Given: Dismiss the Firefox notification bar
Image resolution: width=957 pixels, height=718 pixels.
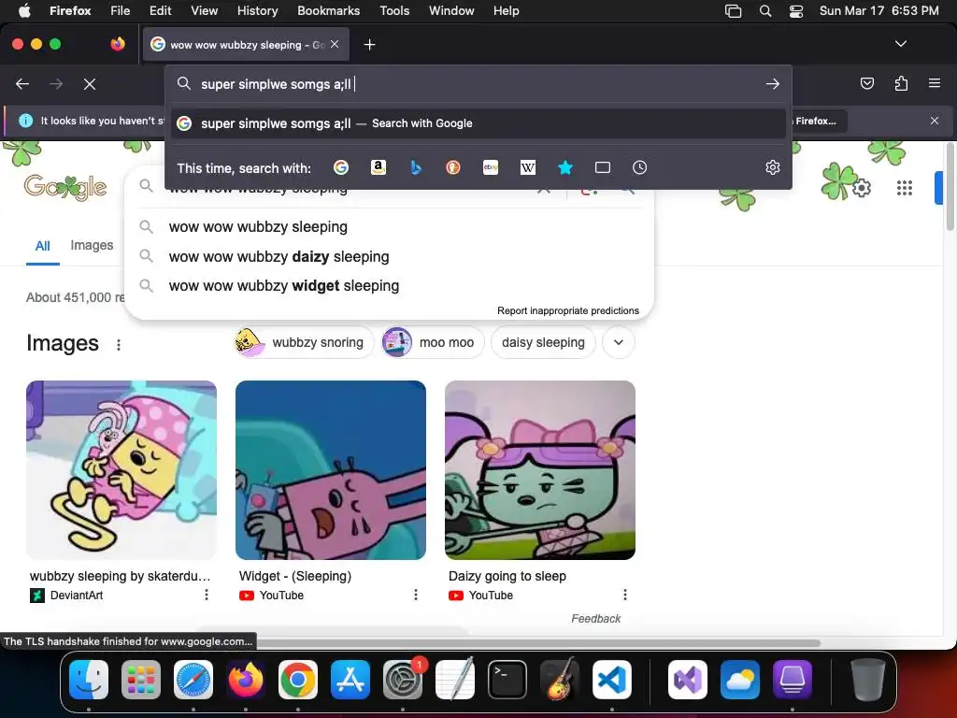Looking at the screenshot, I should 935,121.
